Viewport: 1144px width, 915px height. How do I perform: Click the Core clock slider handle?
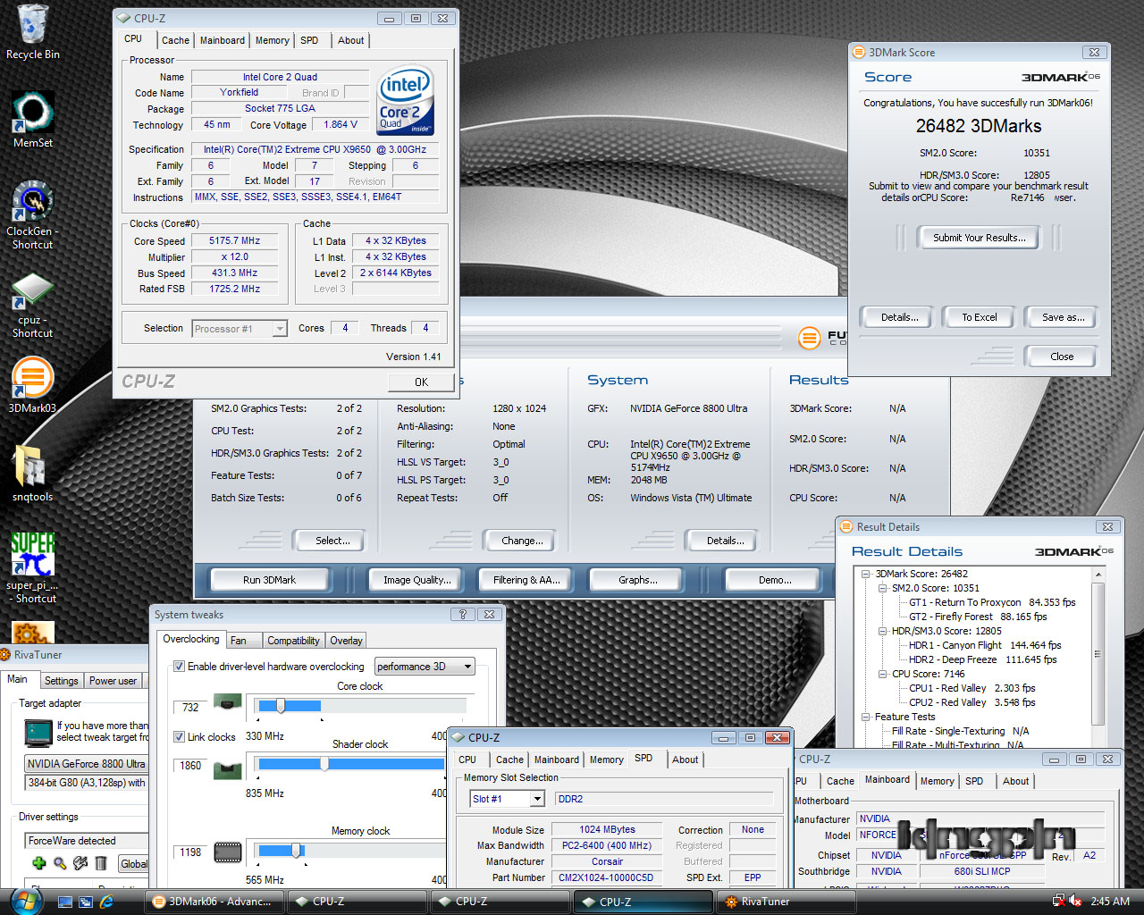[x=281, y=706]
